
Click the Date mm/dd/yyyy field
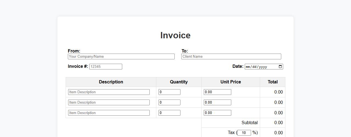264,66
